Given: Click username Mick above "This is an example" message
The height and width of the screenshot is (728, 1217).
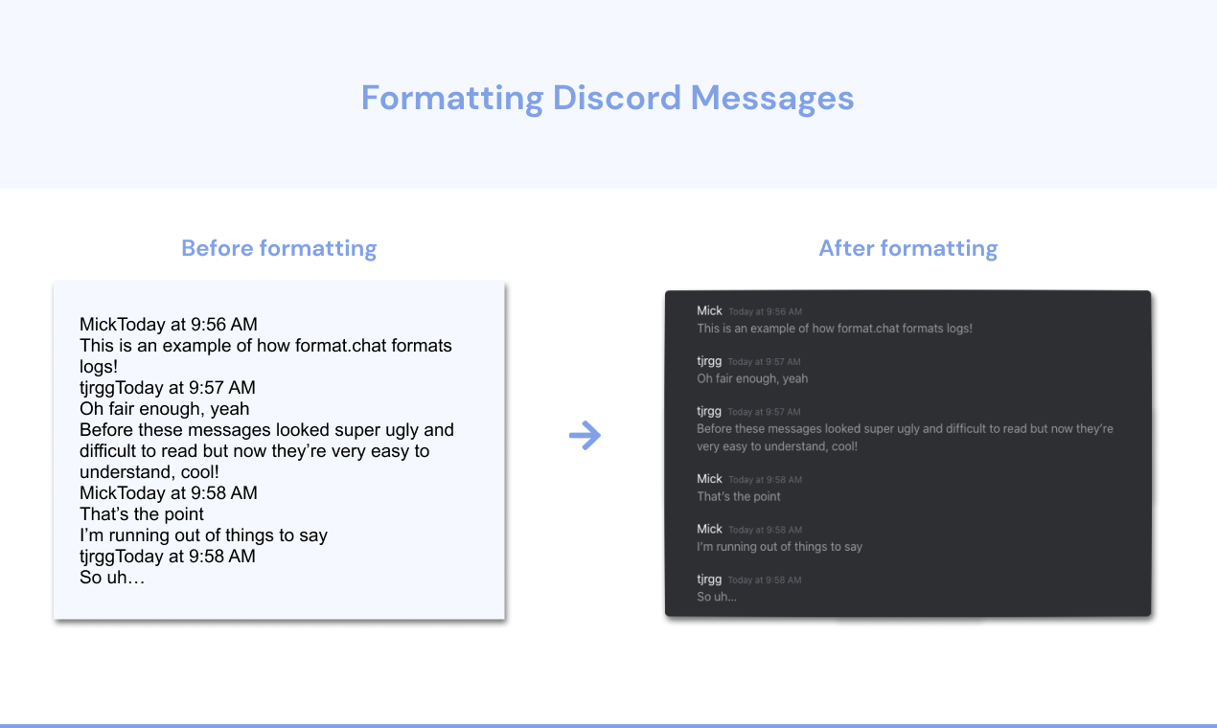Looking at the screenshot, I should (x=710, y=310).
